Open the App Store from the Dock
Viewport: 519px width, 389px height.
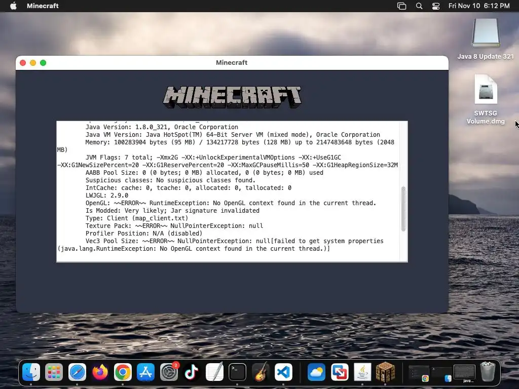145,372
